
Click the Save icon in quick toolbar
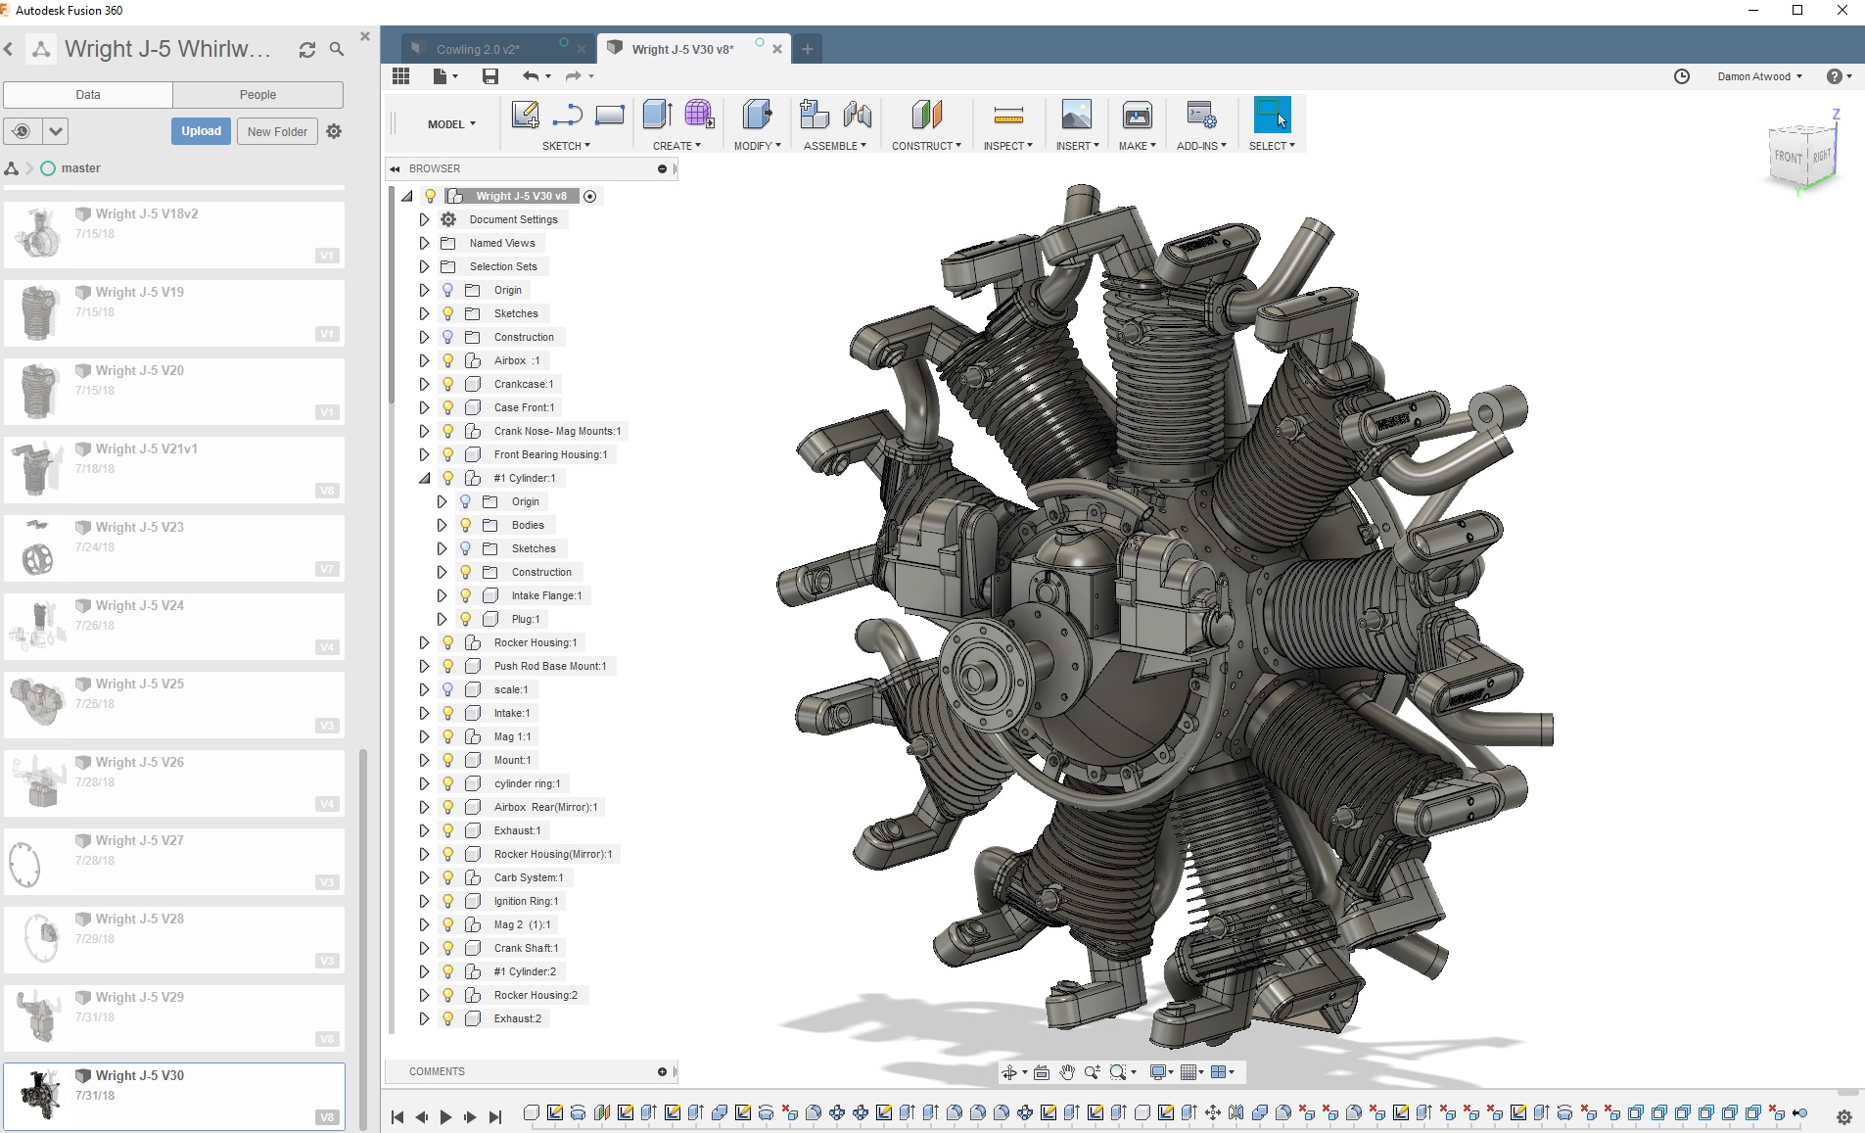click(490, 76)
